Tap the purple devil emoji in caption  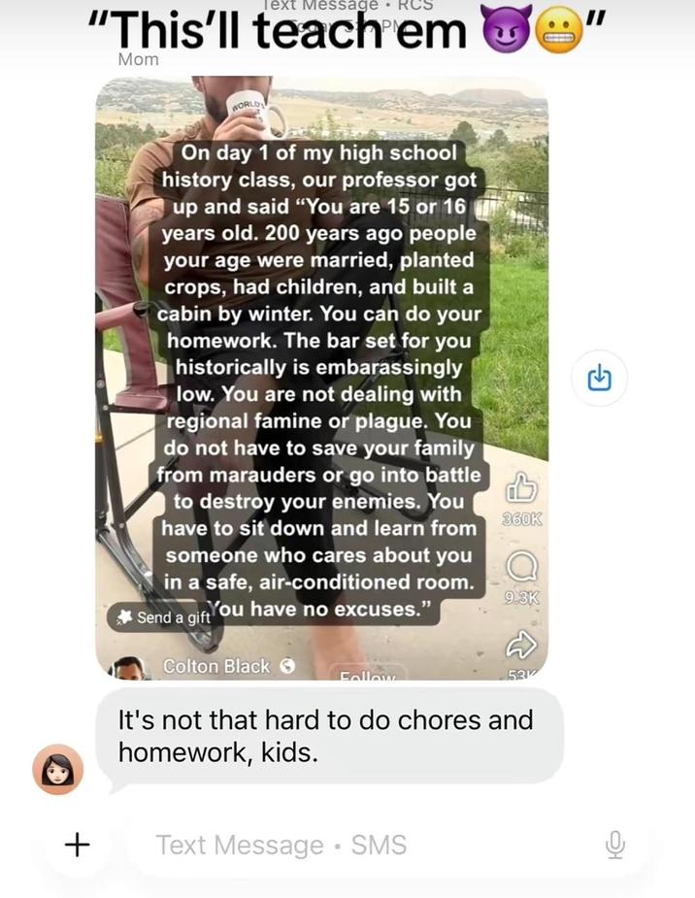[507, 30]
